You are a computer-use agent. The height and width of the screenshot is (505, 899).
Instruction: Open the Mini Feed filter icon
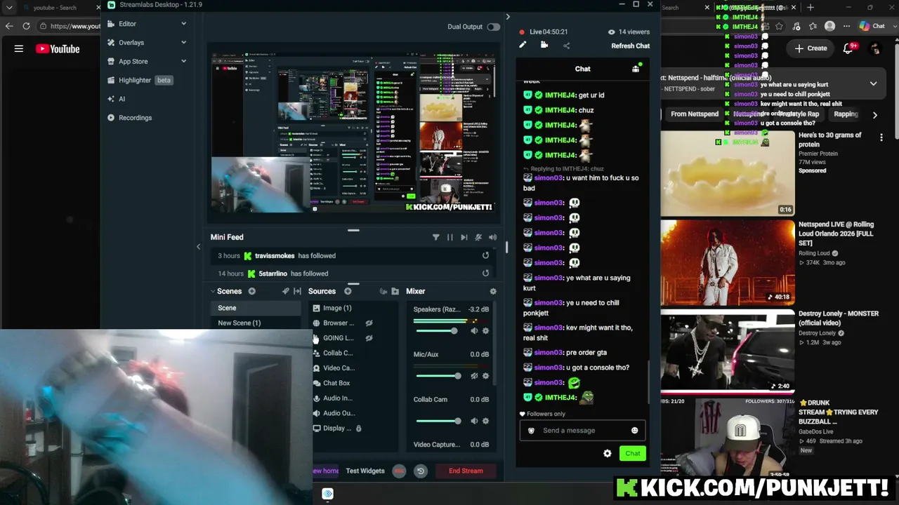tap(435, 238)
